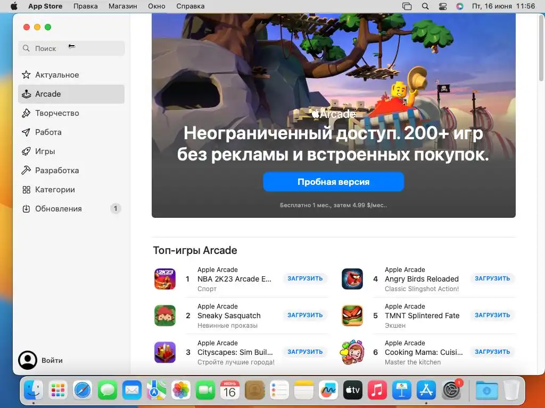
Task: Click the Stage Manager icon in the menu bar
Action: (407, 6)
